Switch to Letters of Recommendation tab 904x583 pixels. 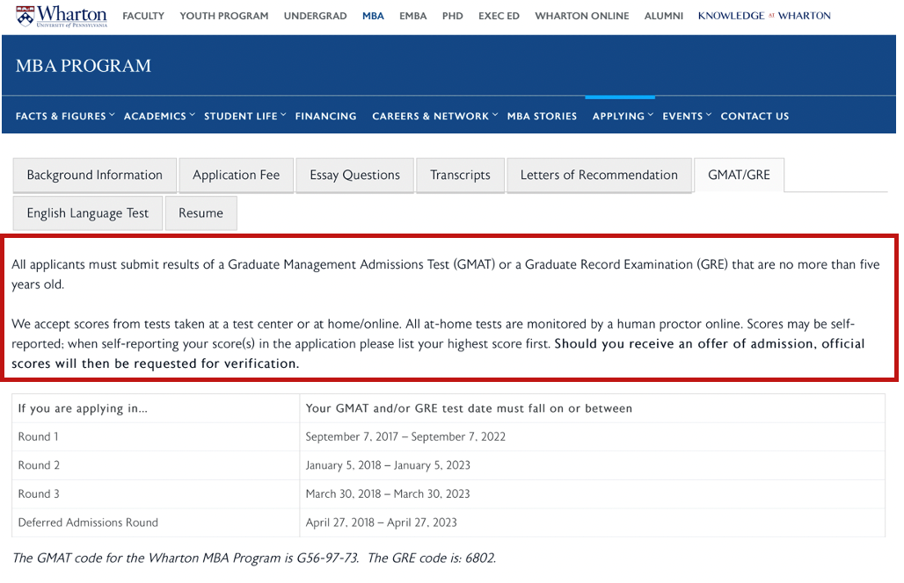click(x=599, y=175)
